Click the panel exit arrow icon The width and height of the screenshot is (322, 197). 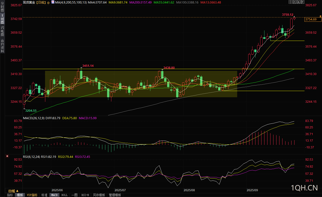[x=302, y=2]
